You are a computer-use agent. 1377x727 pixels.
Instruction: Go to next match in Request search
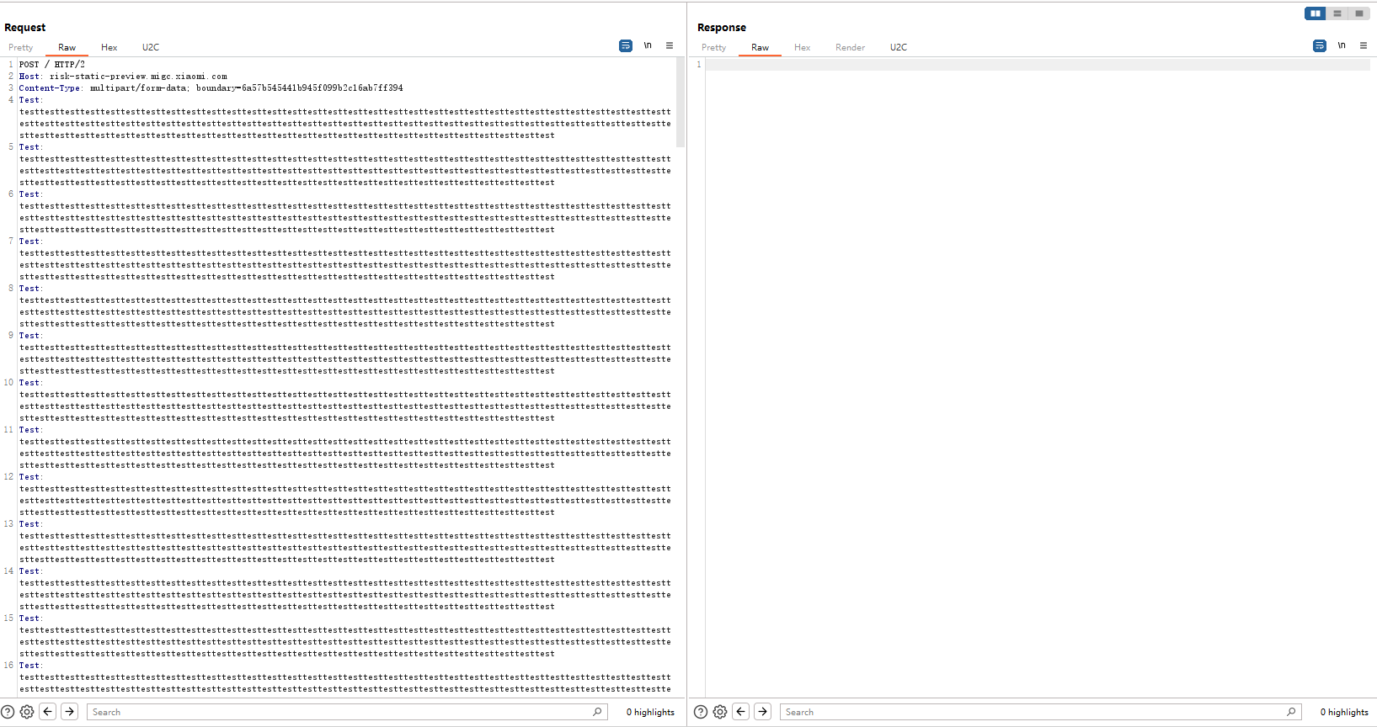tap(70, 712)
